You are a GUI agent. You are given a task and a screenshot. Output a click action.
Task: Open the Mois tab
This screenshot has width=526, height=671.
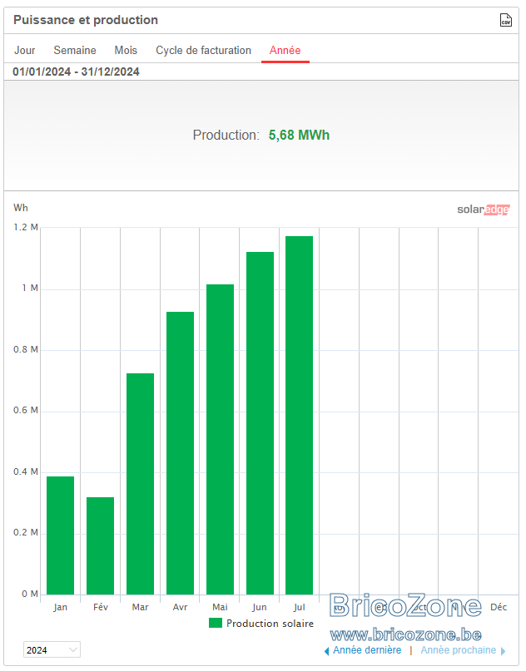tap(126, 50)
